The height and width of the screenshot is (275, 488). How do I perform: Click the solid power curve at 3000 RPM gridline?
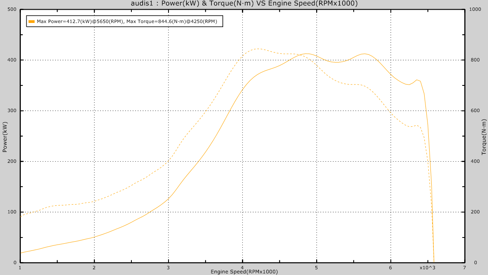[x=168, y=199]
